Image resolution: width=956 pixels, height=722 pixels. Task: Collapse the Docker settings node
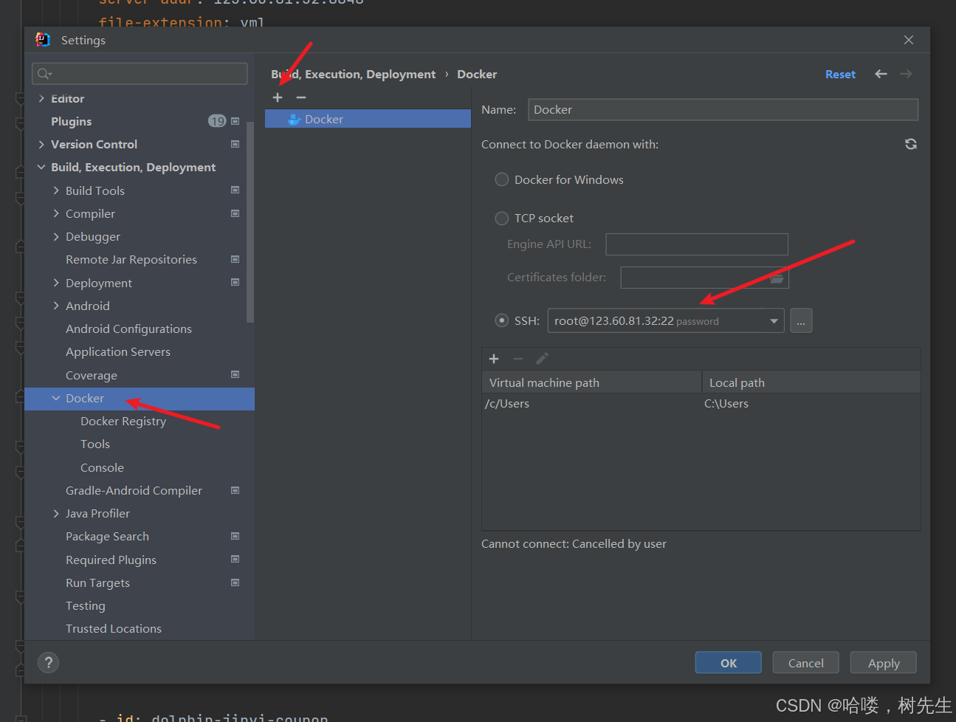pos(56,398)
